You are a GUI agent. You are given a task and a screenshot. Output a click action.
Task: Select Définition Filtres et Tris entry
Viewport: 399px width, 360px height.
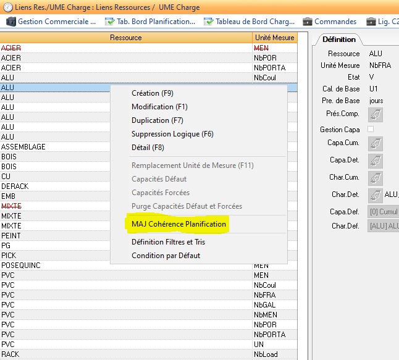168,242
